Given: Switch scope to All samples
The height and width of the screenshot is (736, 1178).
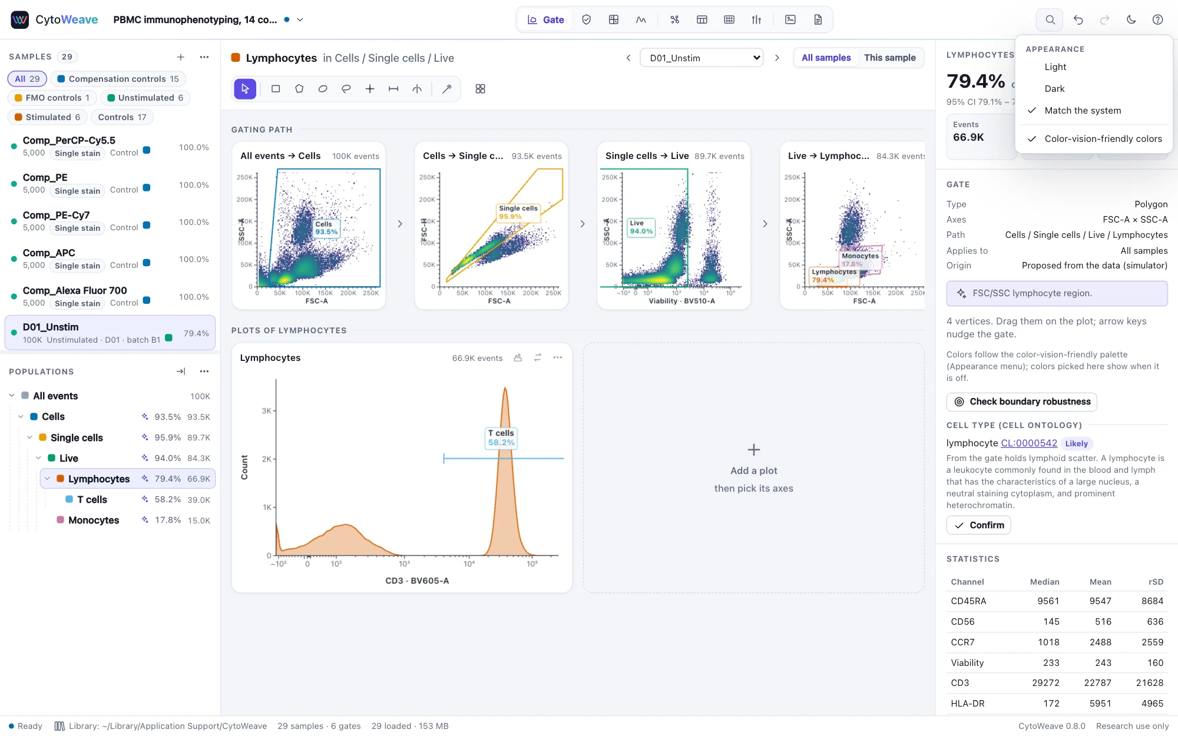Looking at the screenshot, I should [x=826, y=58].
